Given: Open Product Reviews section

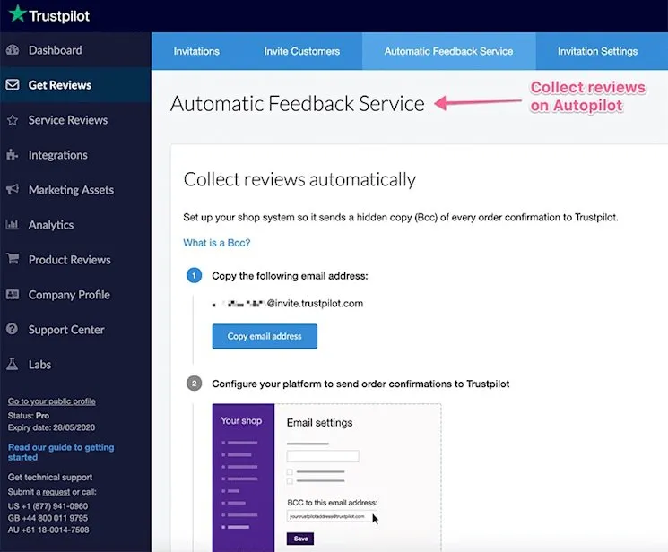Looking at the screenshot, I should [x=75, y=260].
